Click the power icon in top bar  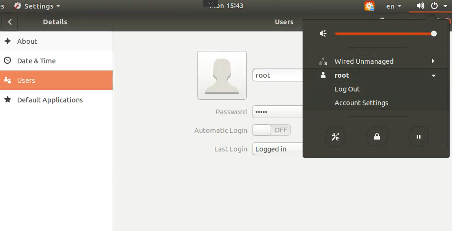(x=434, y=6)
